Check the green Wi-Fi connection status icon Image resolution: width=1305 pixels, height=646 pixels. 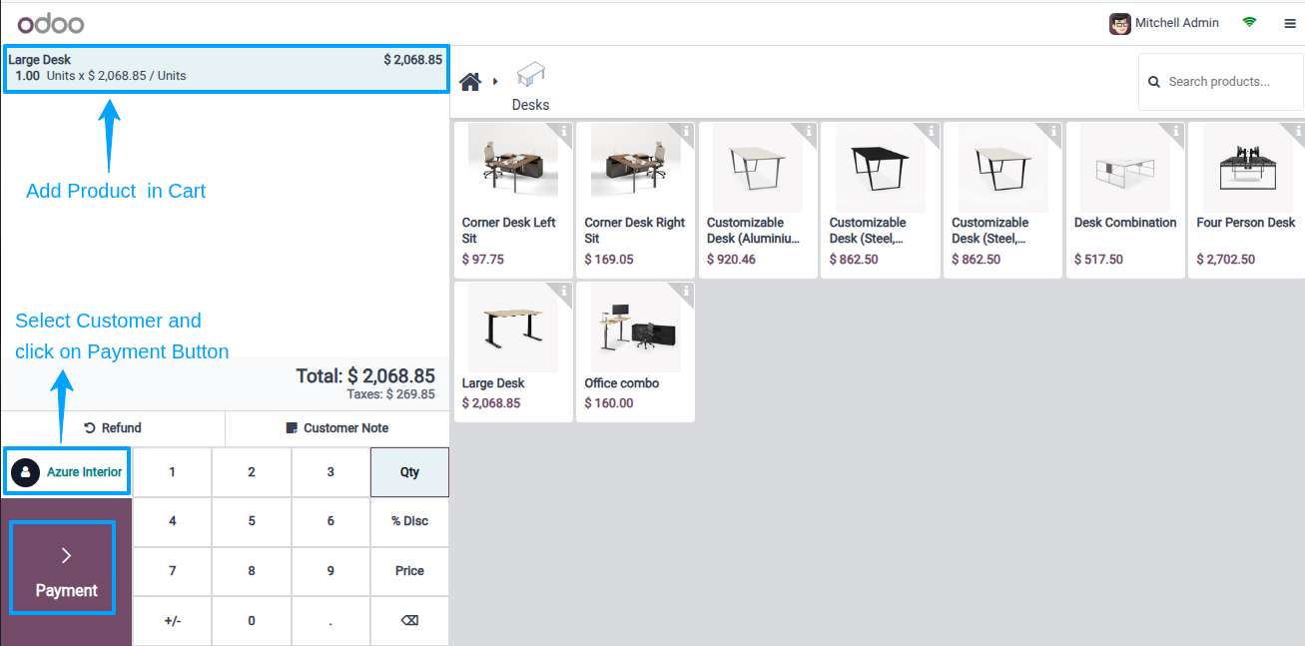1249,22
